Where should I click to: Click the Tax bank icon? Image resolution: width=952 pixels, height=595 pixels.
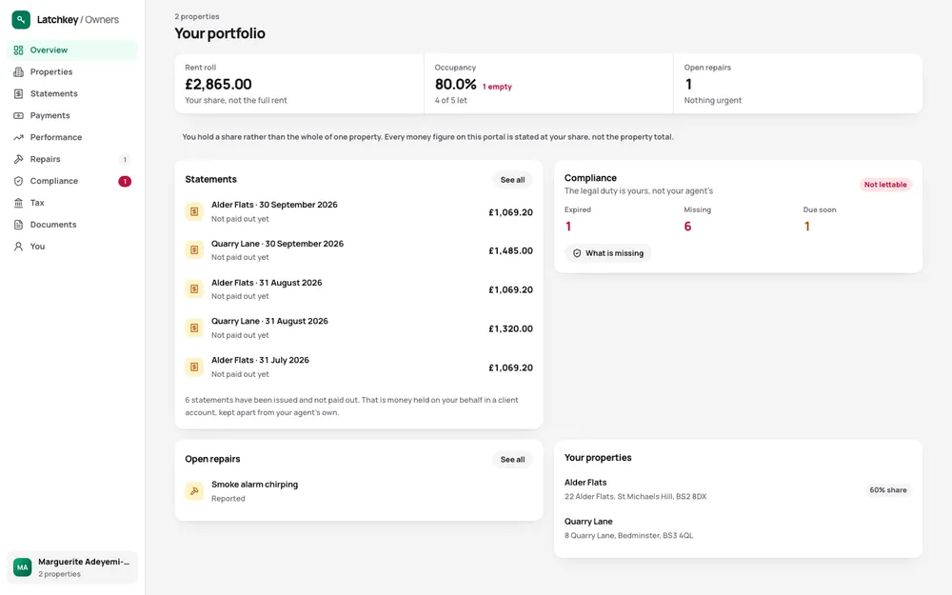pos(18,203)
